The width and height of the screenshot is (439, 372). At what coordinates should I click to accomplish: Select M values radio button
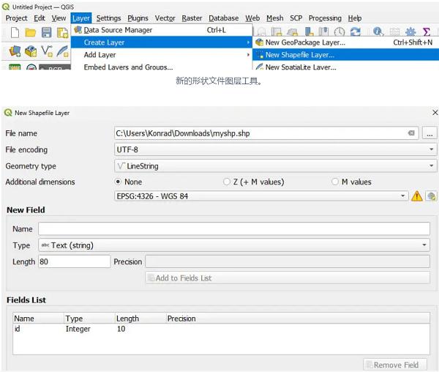tap(335, 182)
